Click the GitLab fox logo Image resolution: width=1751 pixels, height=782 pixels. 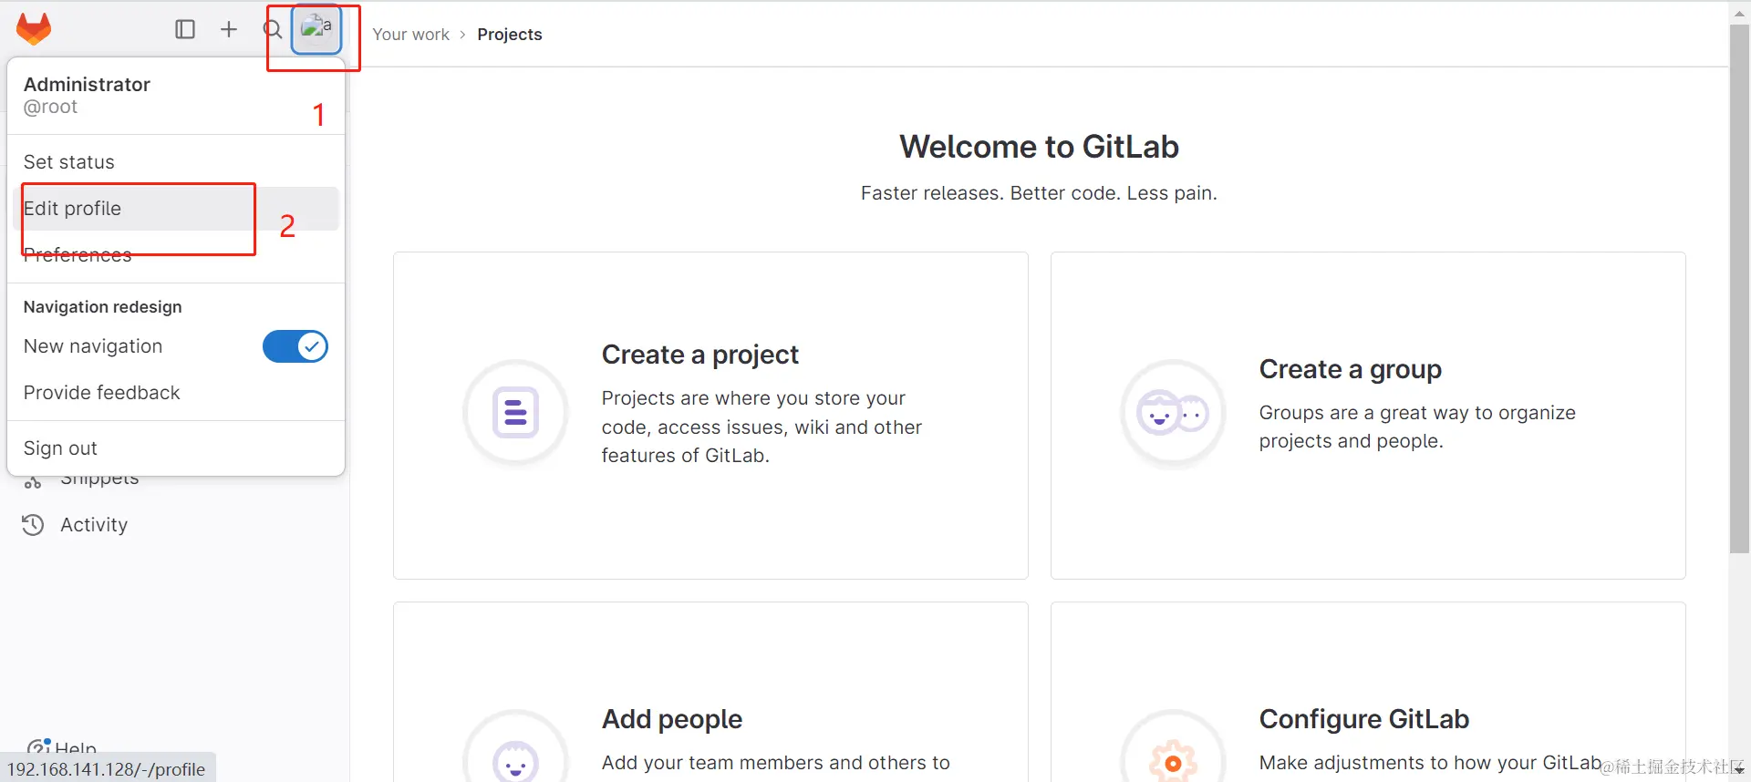(x=34, y=29)
